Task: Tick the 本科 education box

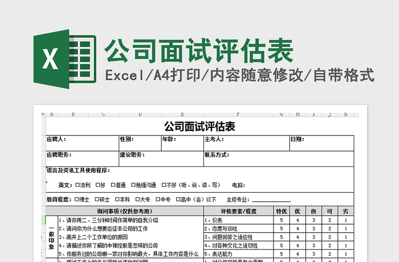Action: click(117, 199)
